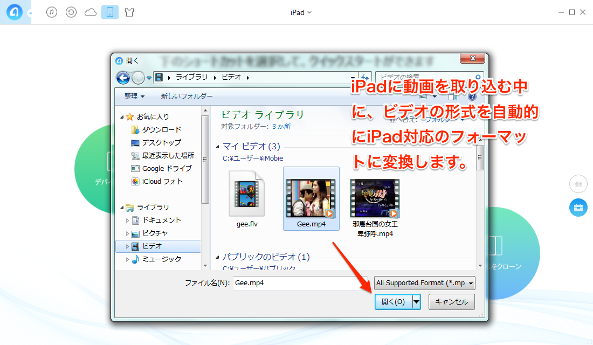Collapse the パブリックのビデオ (1) group
Screen dimensions: 593x345
(217, 257)
